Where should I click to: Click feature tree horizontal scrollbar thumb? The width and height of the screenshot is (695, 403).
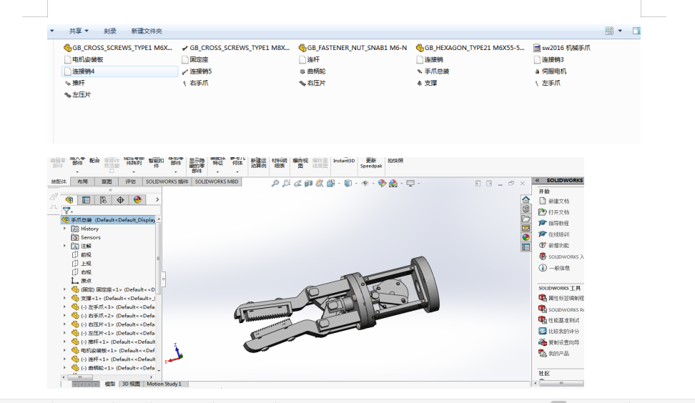[x=80, y=377]
